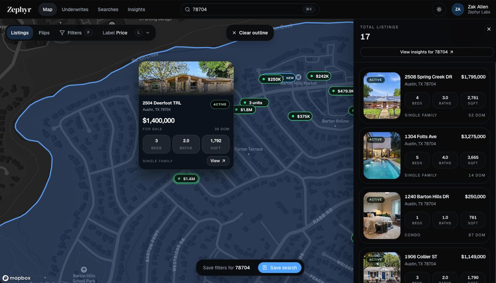Click the L shortcut badge beside Label Price
The image size is (496, 283).
(138, 33)
